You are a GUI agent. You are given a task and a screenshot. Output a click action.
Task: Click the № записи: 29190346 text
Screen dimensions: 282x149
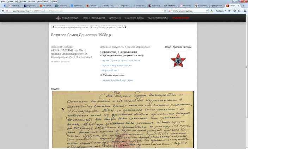[60, 62]
